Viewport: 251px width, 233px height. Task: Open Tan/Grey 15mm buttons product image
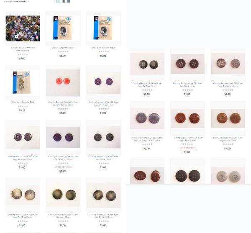23,194
